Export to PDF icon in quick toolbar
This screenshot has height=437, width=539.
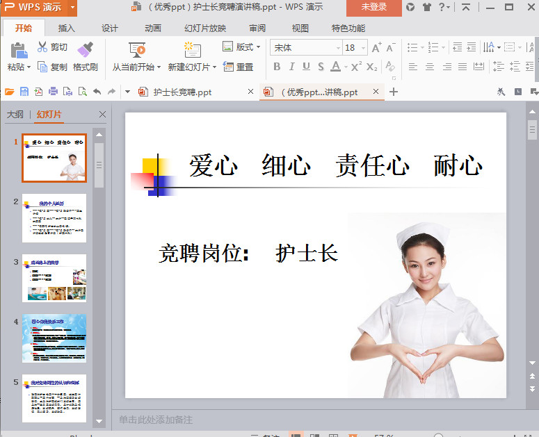pyautogui.click(x=38, y=92)
